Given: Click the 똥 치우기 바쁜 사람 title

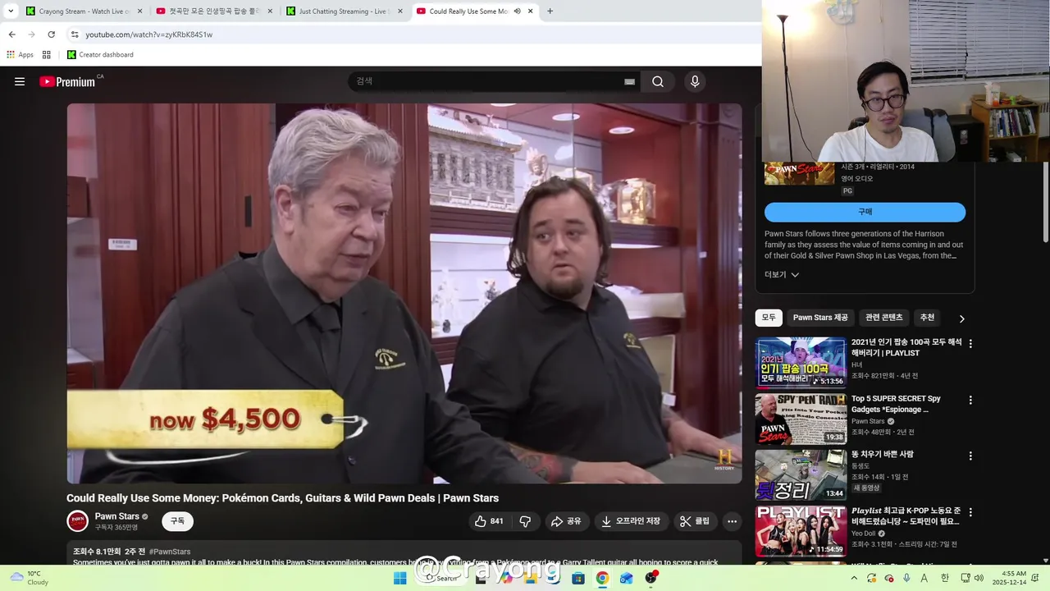Looking at the screenshot, I should point(882,454).
